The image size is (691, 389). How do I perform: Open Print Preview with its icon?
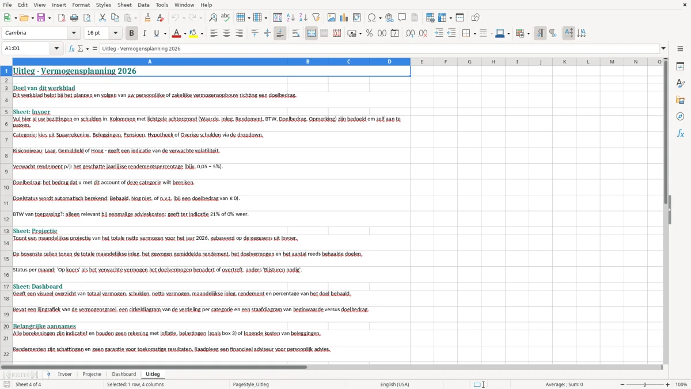pos(87,18)
